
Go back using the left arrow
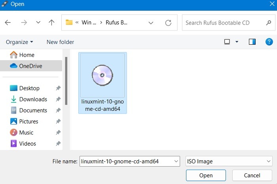click(x=8, y=23)
